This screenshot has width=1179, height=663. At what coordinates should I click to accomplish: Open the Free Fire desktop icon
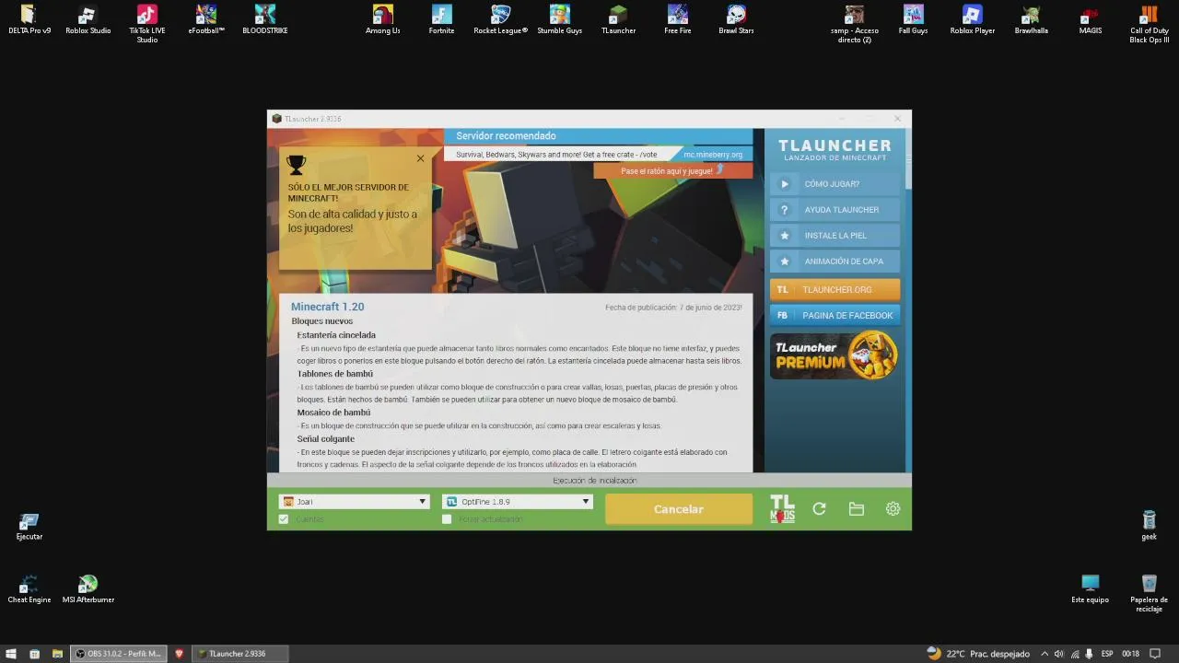coord(678,20)
